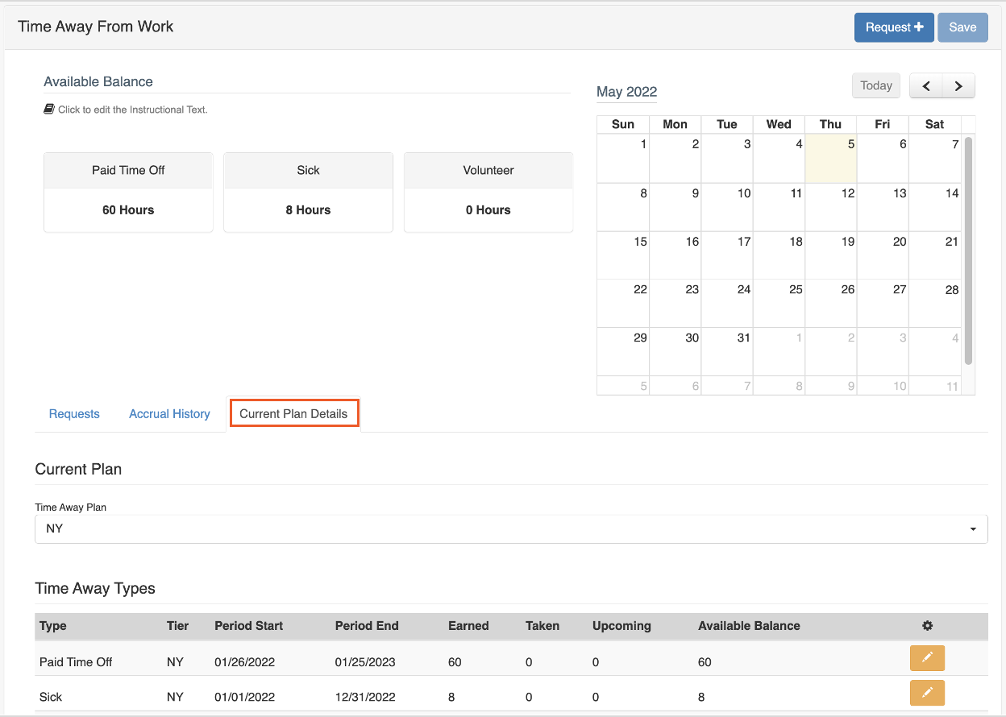Switch to the Requests tab

[74, 414]
